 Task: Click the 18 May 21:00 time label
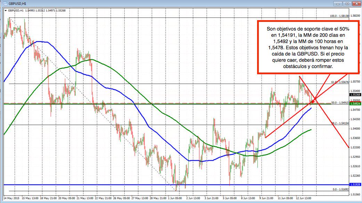[x=48, y=198]
